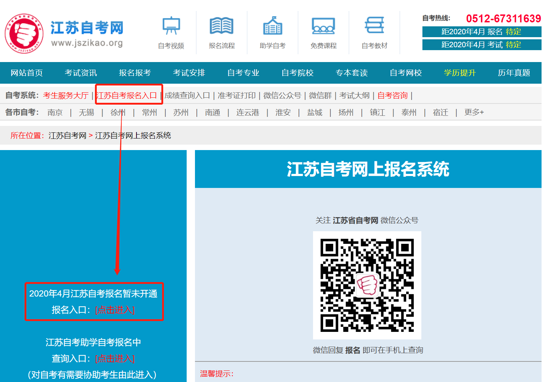
Task: Select 淮安 city link
Action: [x=283, y=113]
